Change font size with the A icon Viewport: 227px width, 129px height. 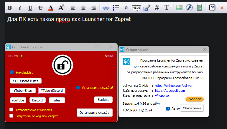(x=61, y=7)
